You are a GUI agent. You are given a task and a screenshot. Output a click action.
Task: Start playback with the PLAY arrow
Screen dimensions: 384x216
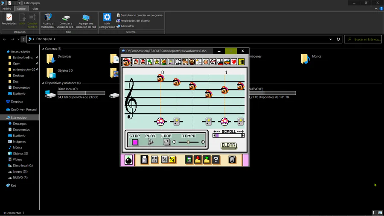point(151,142)
